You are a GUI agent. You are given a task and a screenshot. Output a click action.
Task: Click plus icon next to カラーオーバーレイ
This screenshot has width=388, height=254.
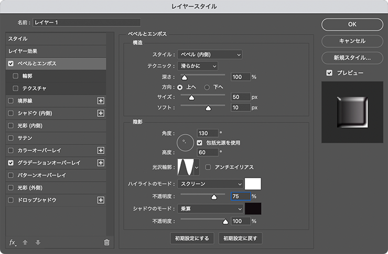(101, 150)
